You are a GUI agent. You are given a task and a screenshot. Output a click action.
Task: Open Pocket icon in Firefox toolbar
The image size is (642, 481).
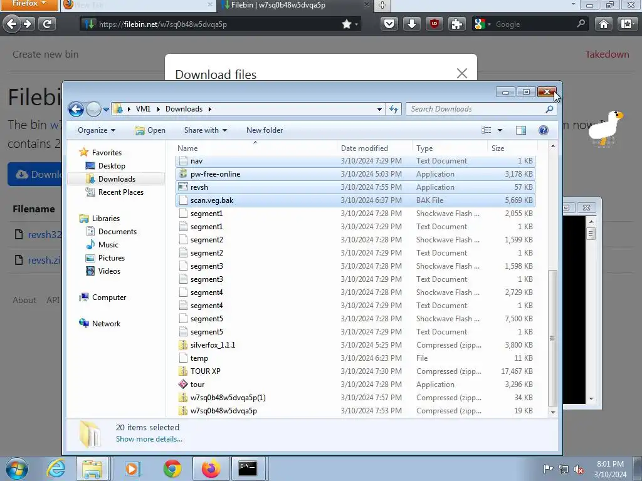pyautogui.click(x=389, y=24)
